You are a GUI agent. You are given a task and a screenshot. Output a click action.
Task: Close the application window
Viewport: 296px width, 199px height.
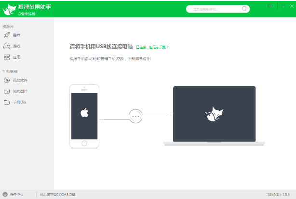(292, 6)
